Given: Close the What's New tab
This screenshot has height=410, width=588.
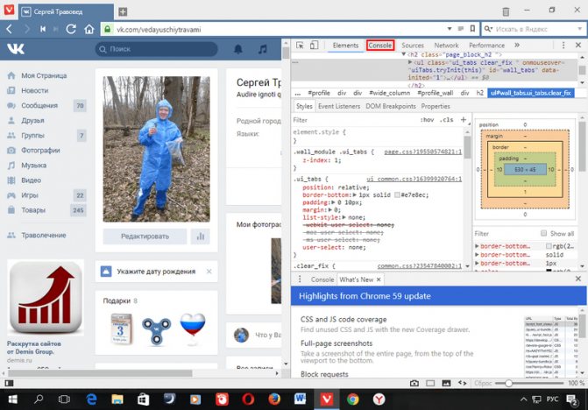Looking at the screenshot, I should pos(379,279).
